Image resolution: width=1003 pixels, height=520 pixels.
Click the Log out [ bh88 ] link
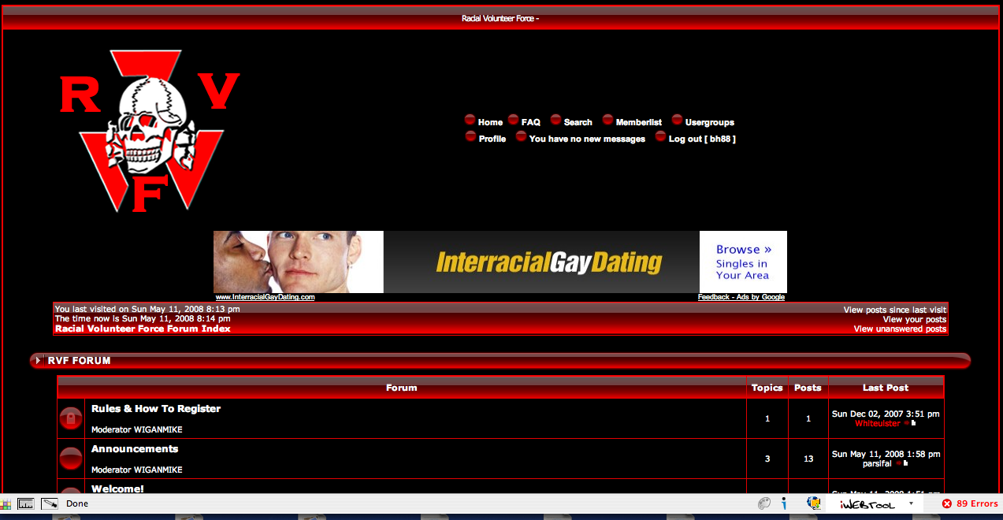tap(701, 139)
